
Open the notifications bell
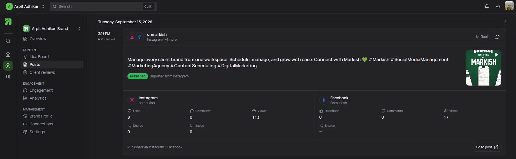coord(487,6)
